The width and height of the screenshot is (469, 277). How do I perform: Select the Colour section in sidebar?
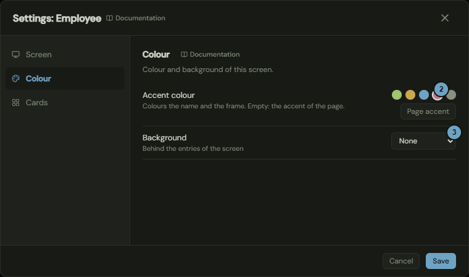point(65,79)
